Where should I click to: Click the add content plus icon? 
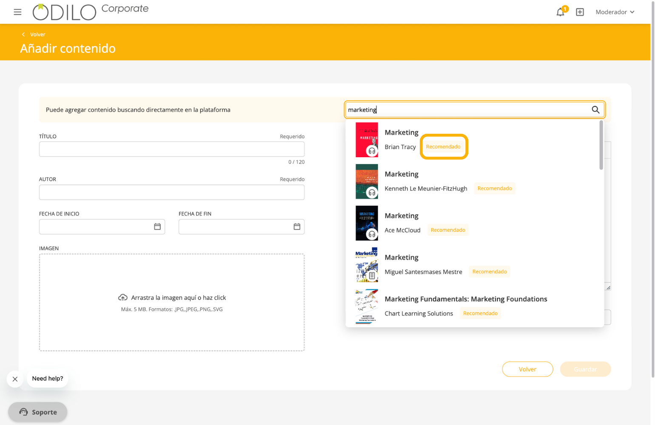[580, 12]
